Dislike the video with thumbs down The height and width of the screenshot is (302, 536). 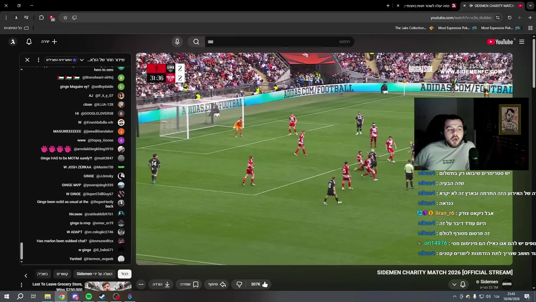click(x=239, y=284)
